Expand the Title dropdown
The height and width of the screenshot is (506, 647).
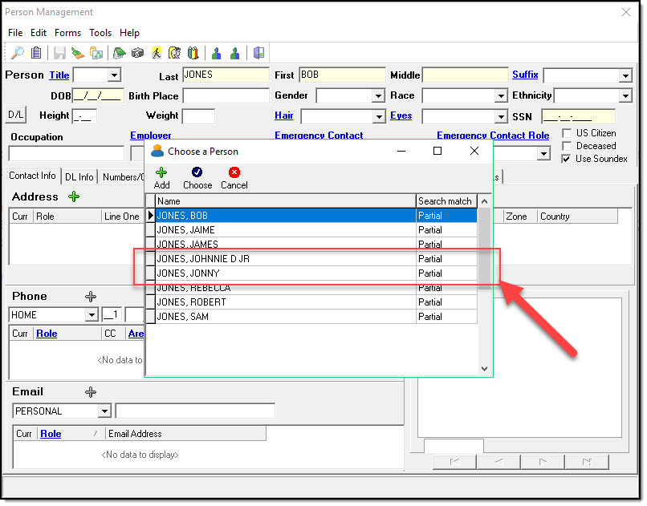114,75
